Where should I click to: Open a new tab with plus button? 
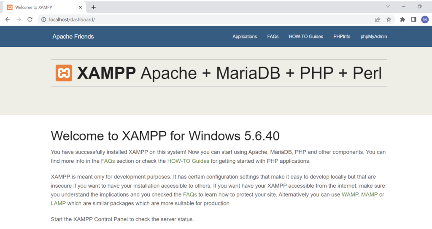point(94,7)
